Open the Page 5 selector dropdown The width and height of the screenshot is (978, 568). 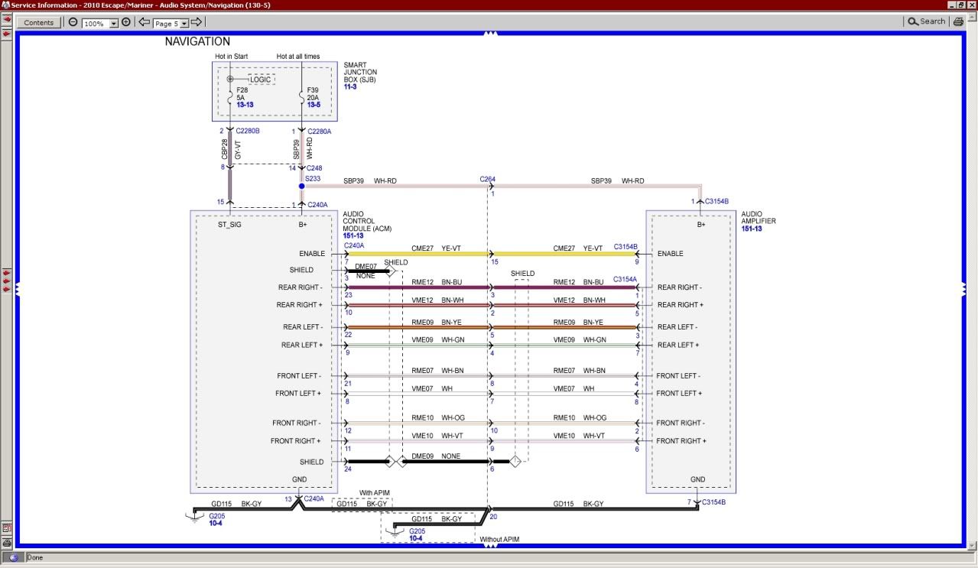pos(184,24)
